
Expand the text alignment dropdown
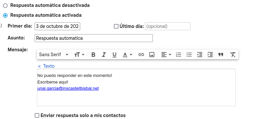pos(166,55)
